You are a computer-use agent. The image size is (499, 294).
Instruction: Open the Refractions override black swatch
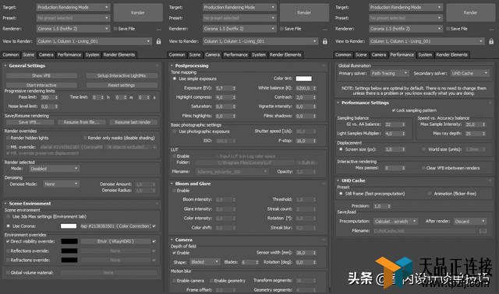[x=69, y=260]
